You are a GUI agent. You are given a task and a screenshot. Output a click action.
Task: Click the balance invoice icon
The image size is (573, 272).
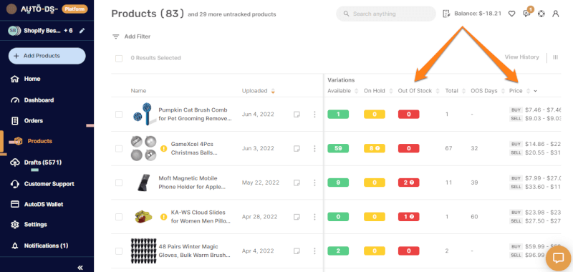(446, 14)
